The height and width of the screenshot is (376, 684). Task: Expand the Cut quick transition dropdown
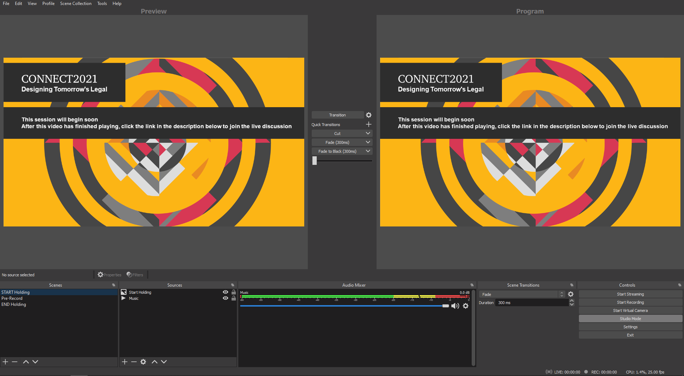point(368,133)
